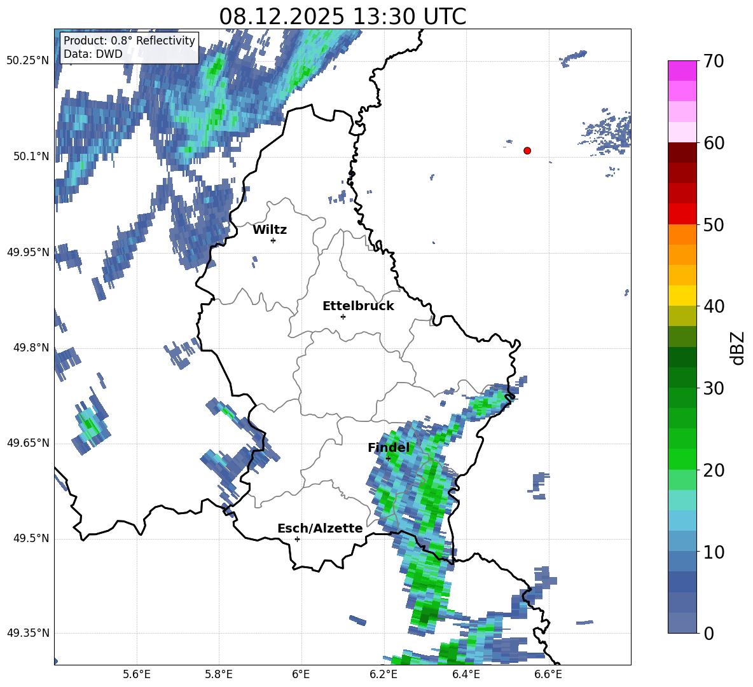Click the Esch/Alzette city label
Image resolution: width=753 pixels, height=687 pixels.
pos(320,528)
